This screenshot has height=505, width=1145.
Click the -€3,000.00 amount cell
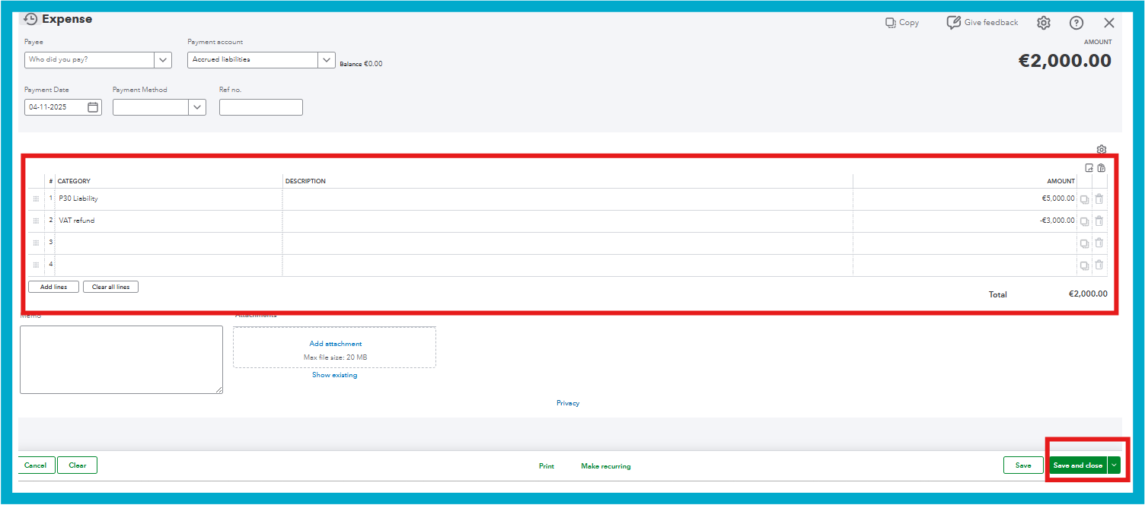965,221
